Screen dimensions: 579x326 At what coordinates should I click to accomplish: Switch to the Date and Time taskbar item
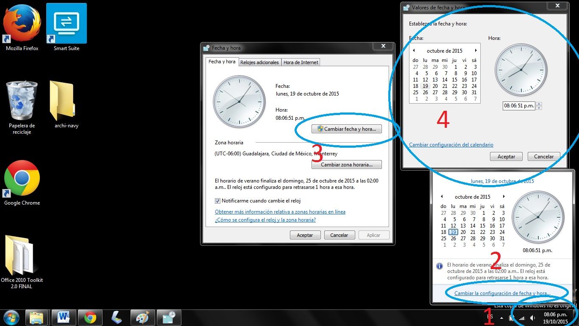[x=169, y=317]
